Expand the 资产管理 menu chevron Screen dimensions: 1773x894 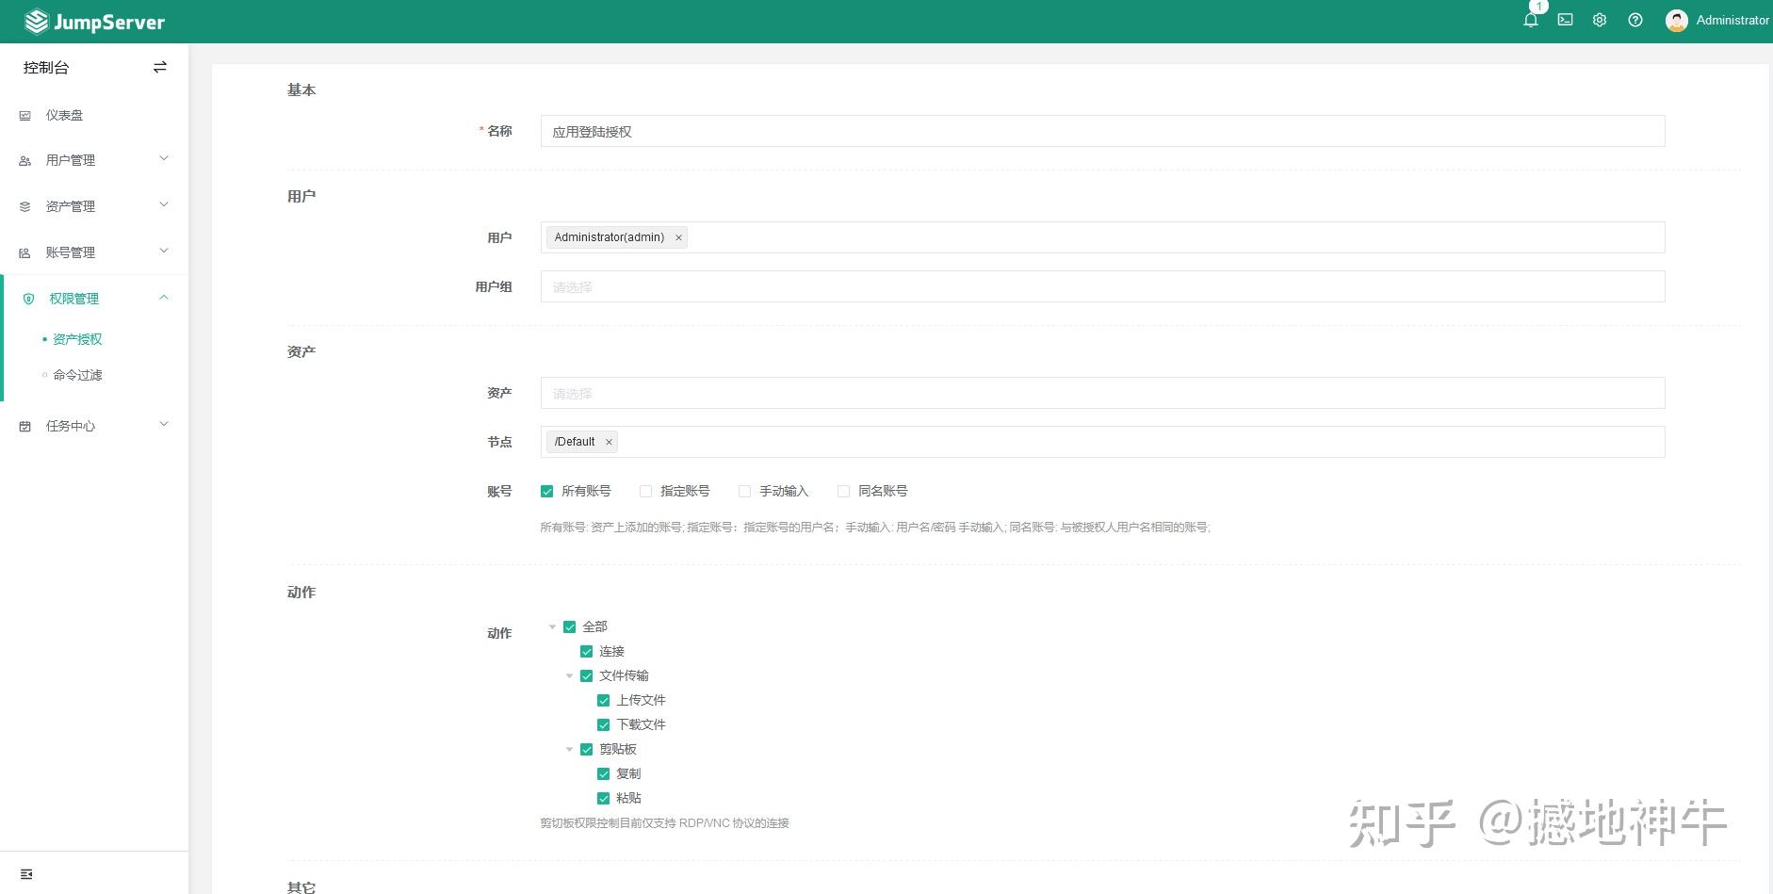click(x=164, y=204)
